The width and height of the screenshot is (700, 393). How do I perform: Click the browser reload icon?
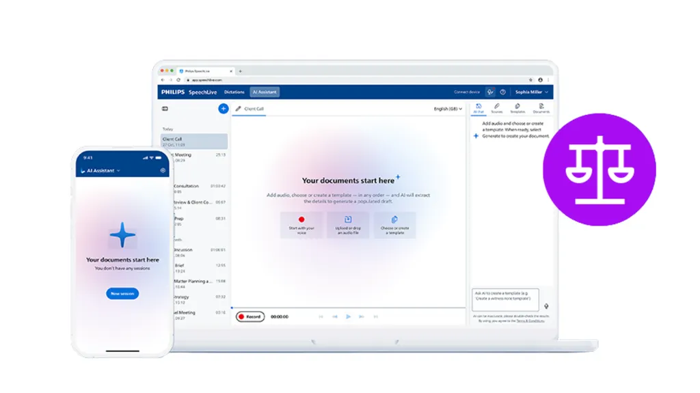[x=178, y=80]
